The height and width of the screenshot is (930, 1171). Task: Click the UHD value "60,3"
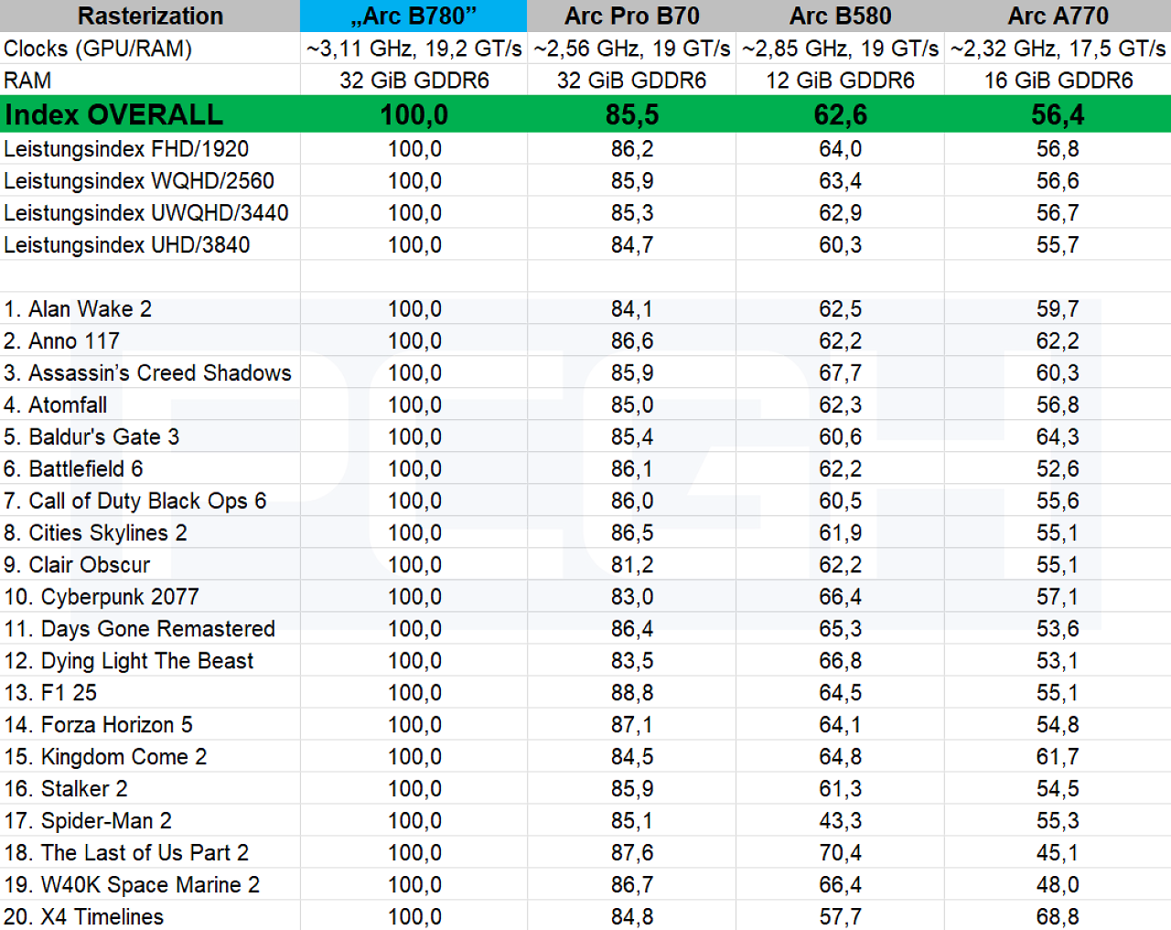840,245
